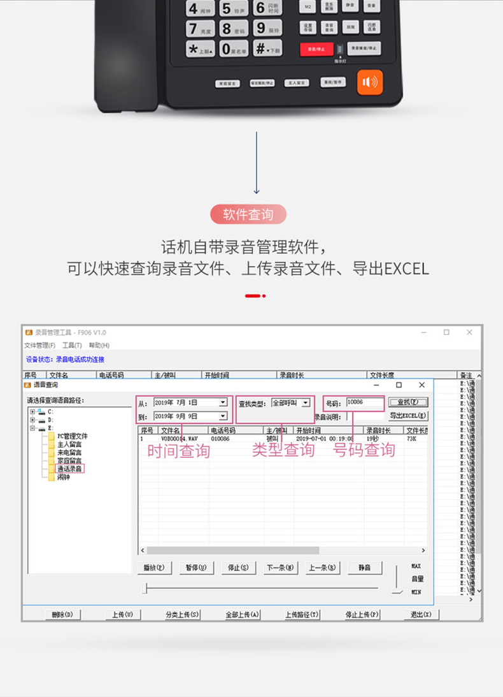Go to 上一条(B) previous recording
This screenshot has height=697, width=503.
click(x=323, y=568)
